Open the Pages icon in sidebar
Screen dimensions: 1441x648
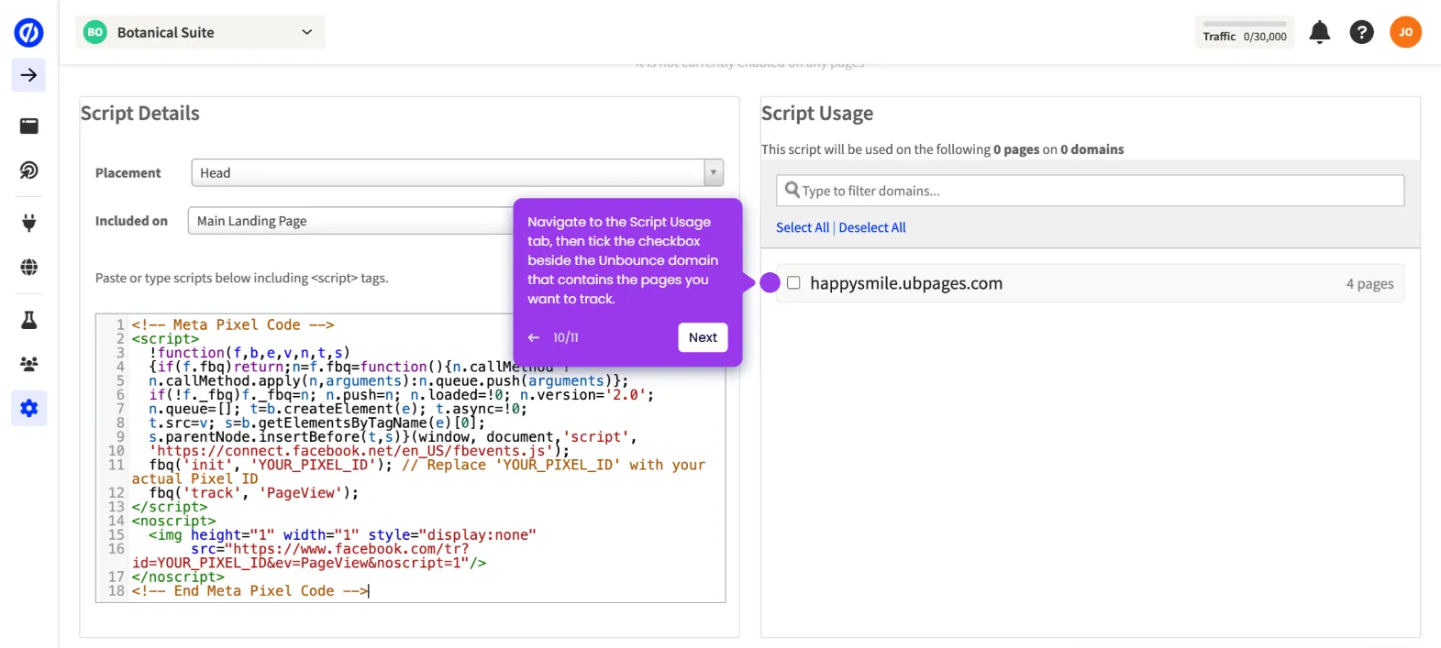point(29,126)
